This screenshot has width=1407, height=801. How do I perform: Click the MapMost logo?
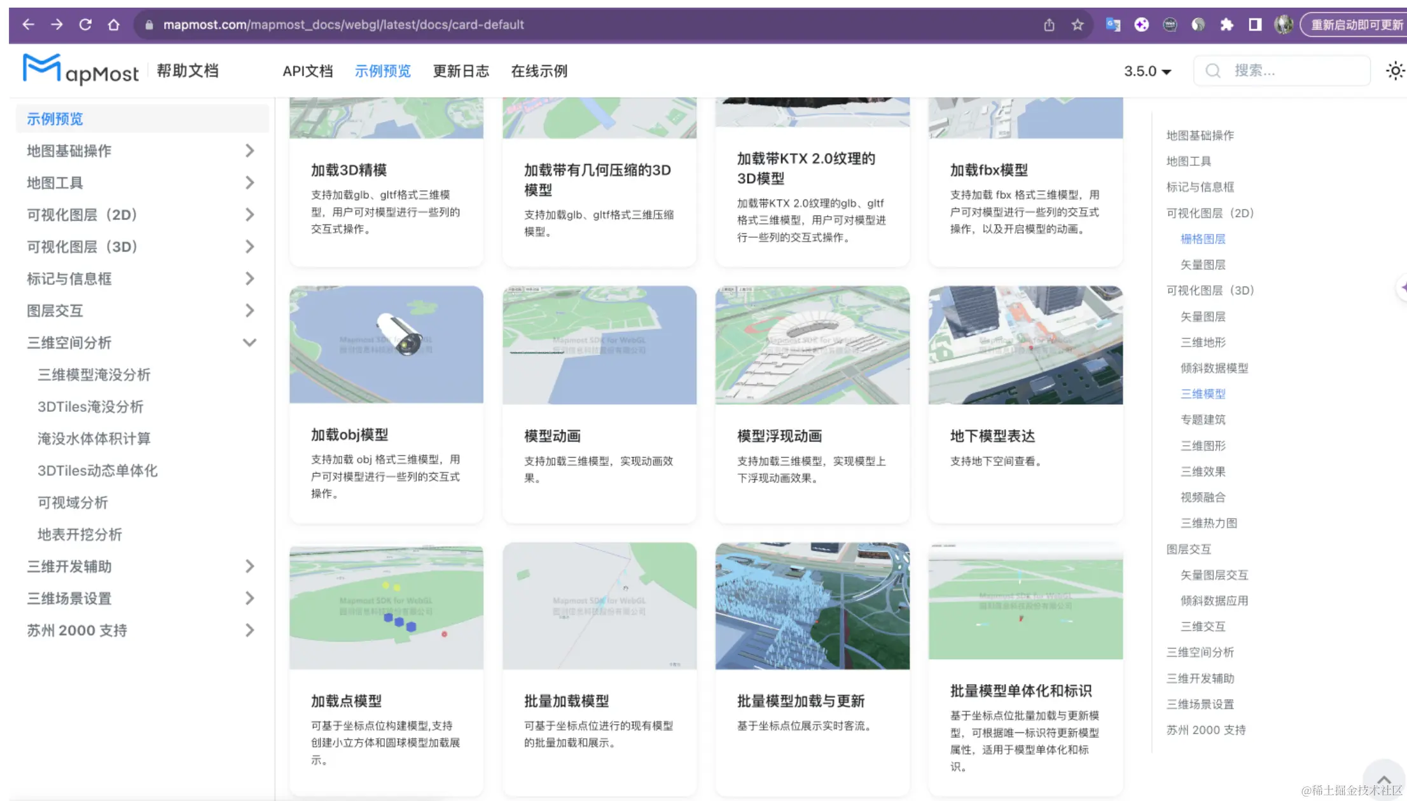pos(81,70)
